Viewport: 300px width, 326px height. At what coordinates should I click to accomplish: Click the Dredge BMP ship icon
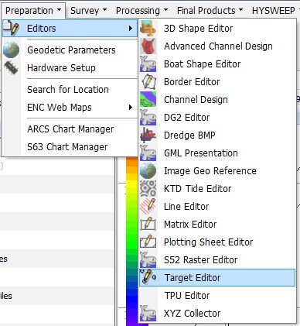[148, 135]
